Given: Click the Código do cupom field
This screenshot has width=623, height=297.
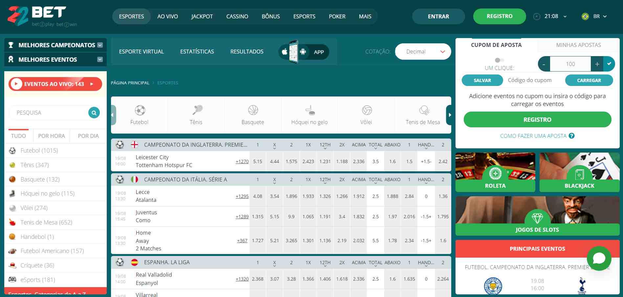Looking at the screenshot, I should (x=534, y=80).
